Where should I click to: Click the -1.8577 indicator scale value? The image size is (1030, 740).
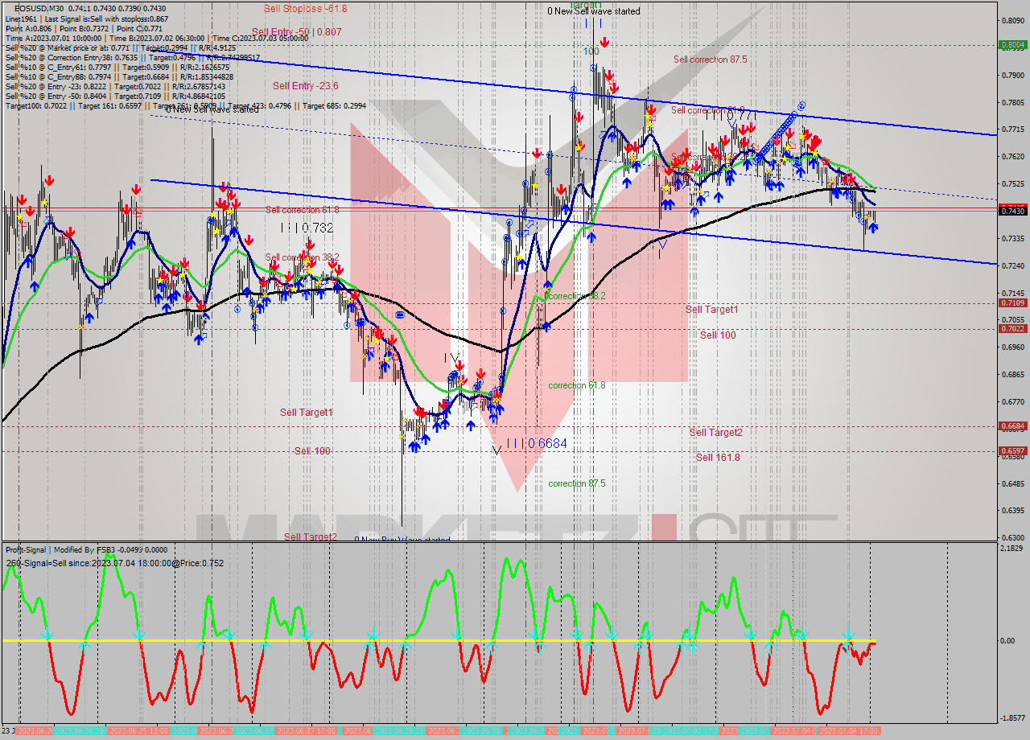point(1012,717)
